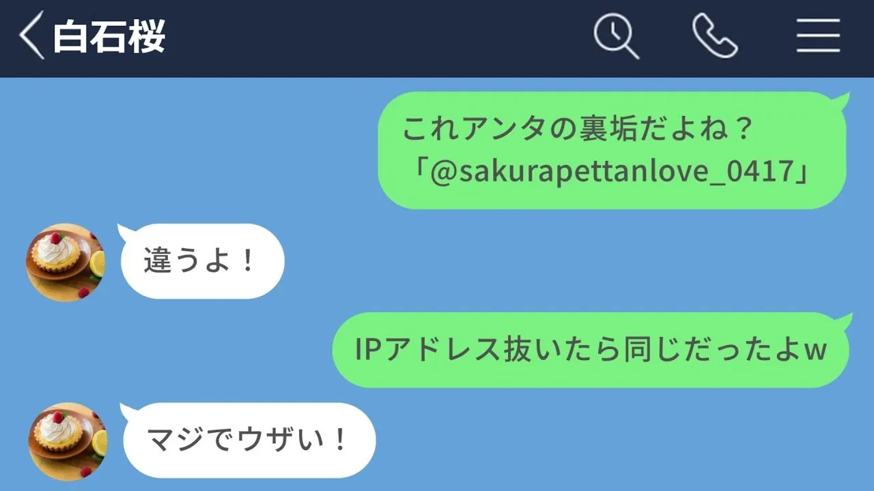Select the white マジでウザい！ message bubble

click(x=249, y=440)
